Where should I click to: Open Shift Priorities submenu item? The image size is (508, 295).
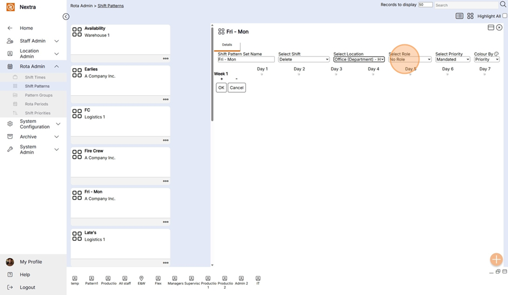38,113
